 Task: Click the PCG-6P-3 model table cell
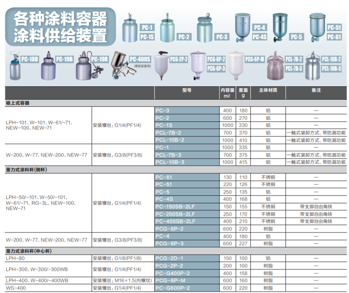pos(187,244)
